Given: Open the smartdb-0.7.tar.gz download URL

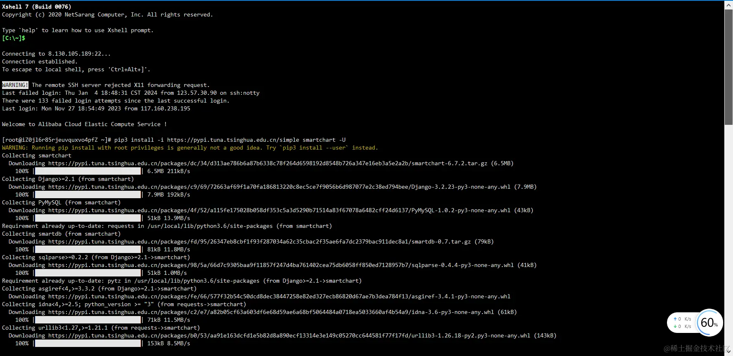Looking at the screenshot, I should point(260,241).
